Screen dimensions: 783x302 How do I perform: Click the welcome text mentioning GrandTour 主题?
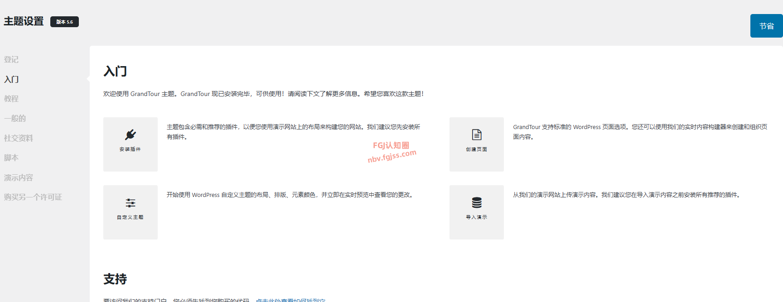point(264,94)
